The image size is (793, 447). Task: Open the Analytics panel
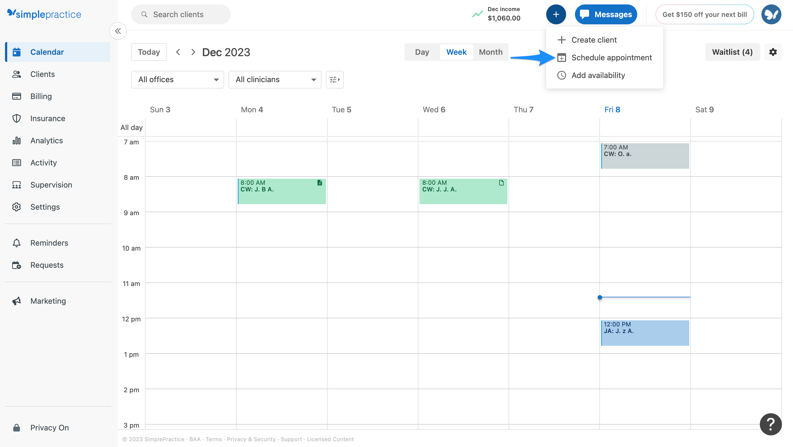coord(46,141)
